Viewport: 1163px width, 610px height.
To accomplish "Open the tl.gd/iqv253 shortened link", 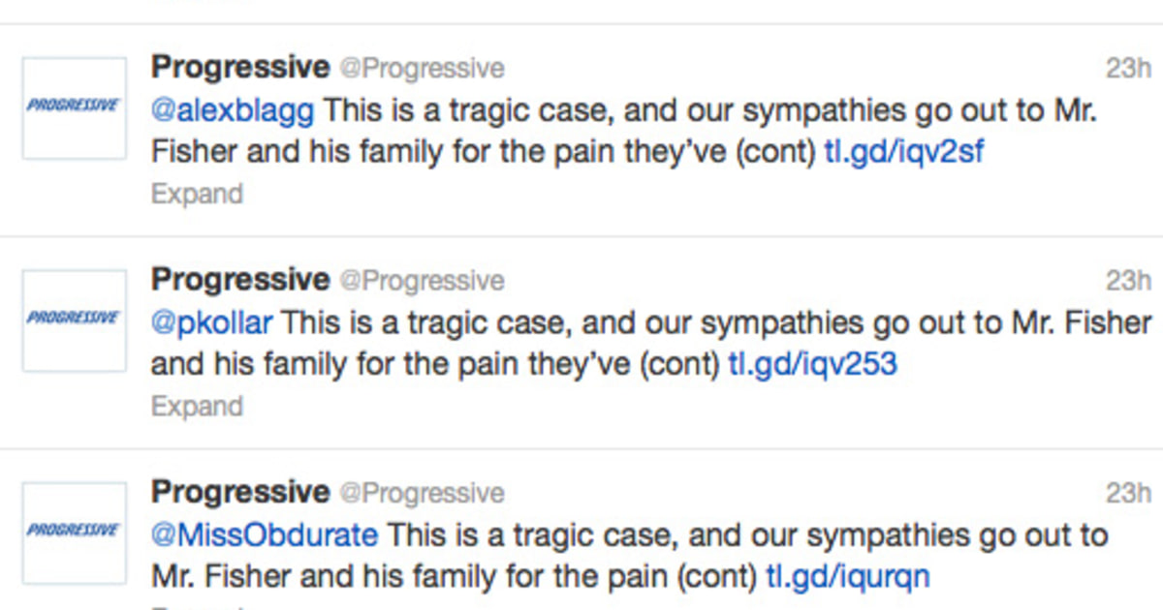I will point(811,363).
